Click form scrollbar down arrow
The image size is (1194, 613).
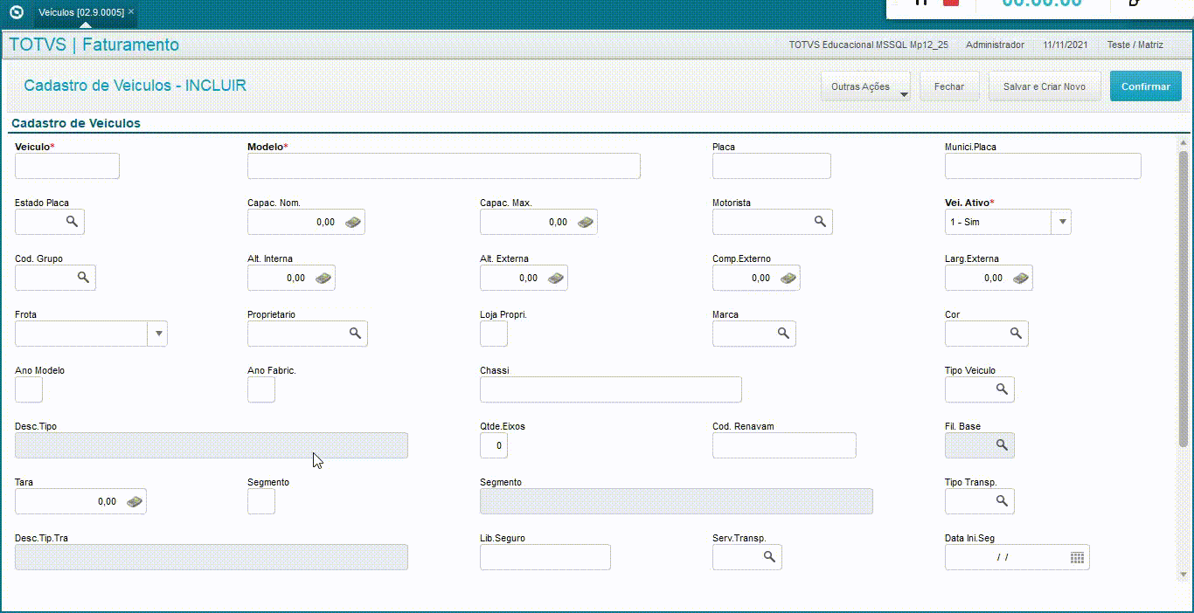(1184, 574)
